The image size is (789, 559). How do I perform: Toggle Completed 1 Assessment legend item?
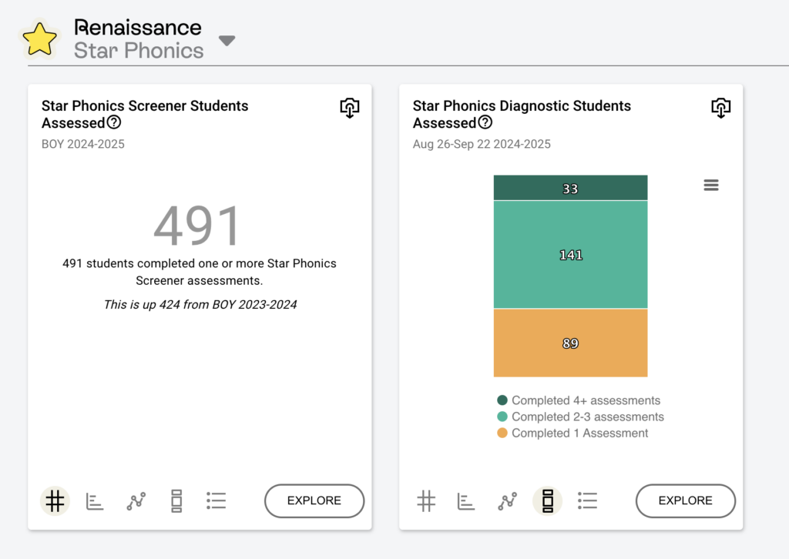click(x=572, y=433)
